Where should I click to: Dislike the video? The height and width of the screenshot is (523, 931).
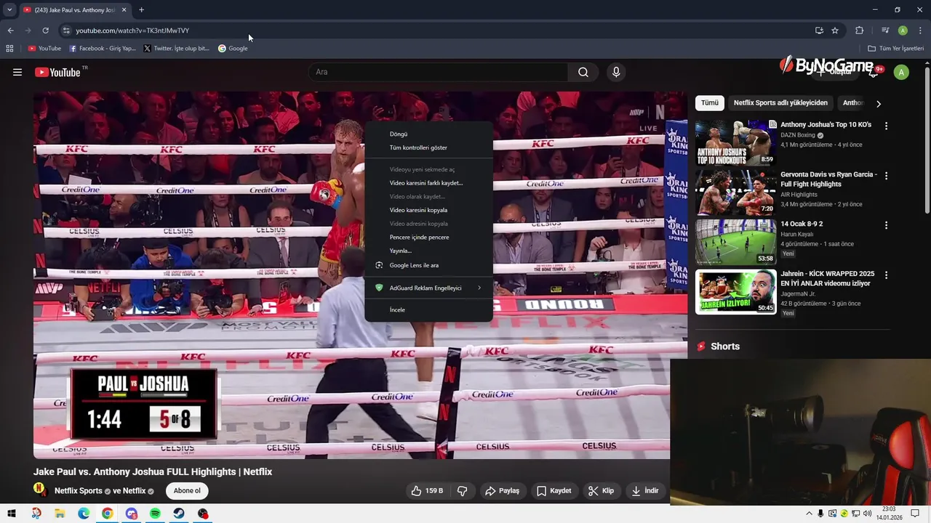[x=463, y=491]
